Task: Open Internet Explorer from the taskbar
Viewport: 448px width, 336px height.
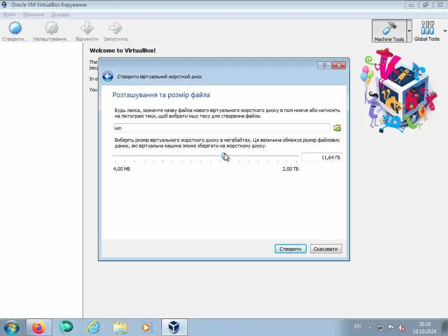Action: click(93, 327)
